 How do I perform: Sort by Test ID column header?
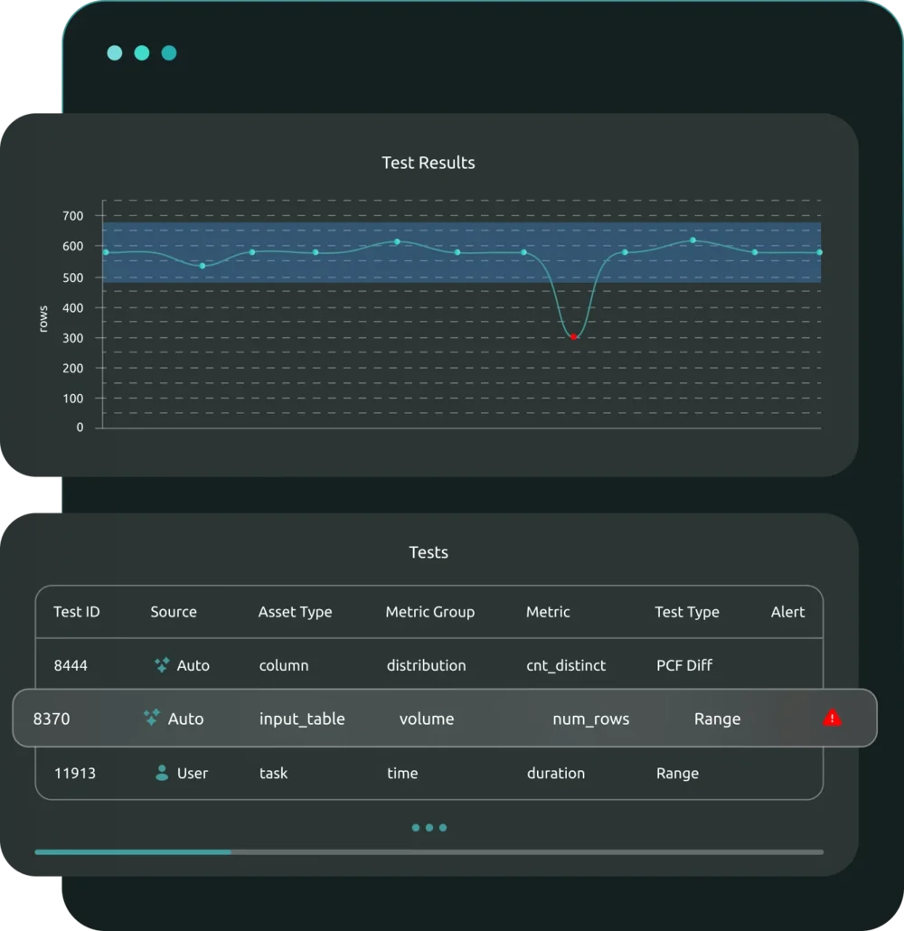tap(76, 612)
